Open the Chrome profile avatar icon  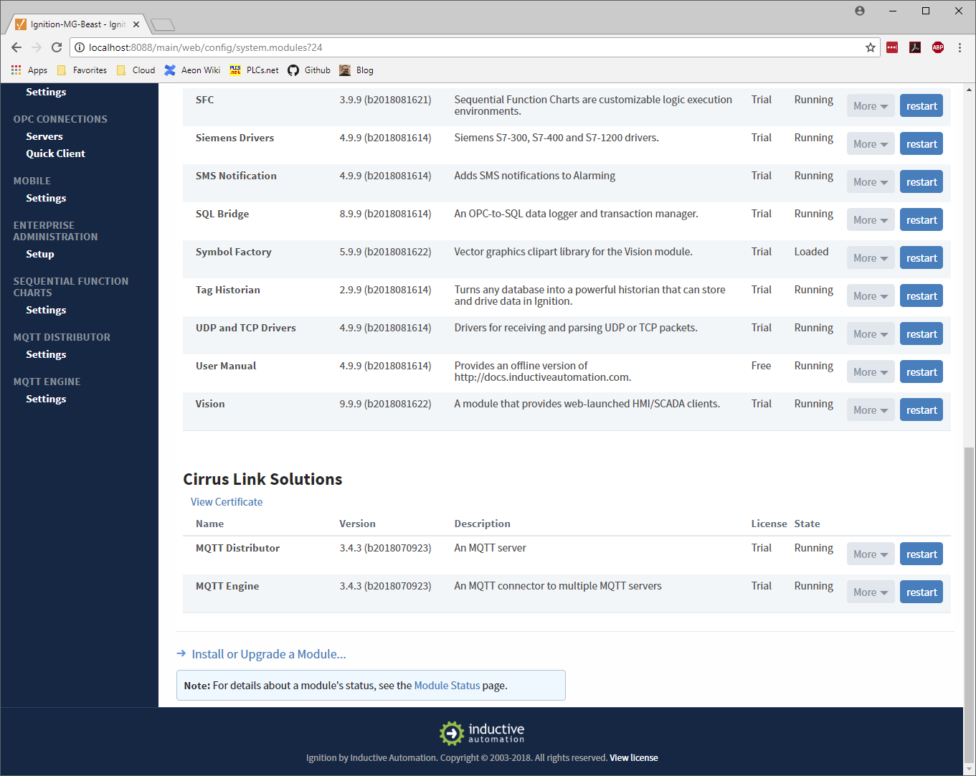[860, 11]
